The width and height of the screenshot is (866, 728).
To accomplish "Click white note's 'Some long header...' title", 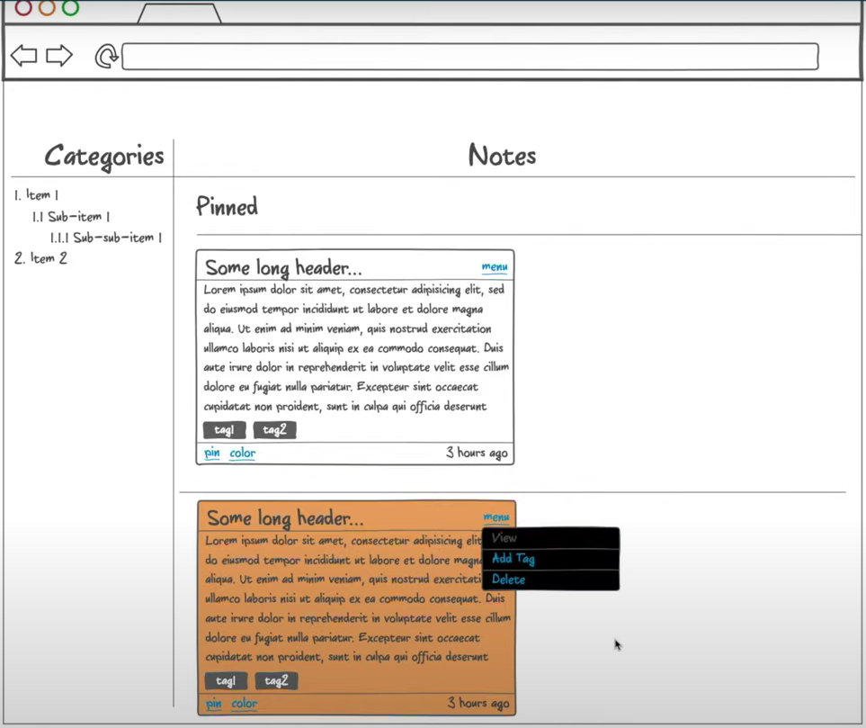I will [x=284, y=268].
